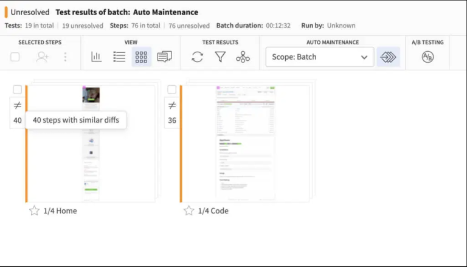467x267 pixels.
Task: Star the 1/4 Home step
Action: [35, 211]
